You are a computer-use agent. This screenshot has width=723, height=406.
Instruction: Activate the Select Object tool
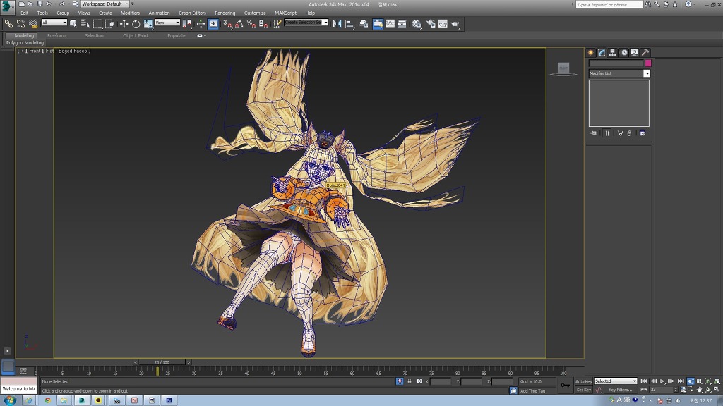73,23
